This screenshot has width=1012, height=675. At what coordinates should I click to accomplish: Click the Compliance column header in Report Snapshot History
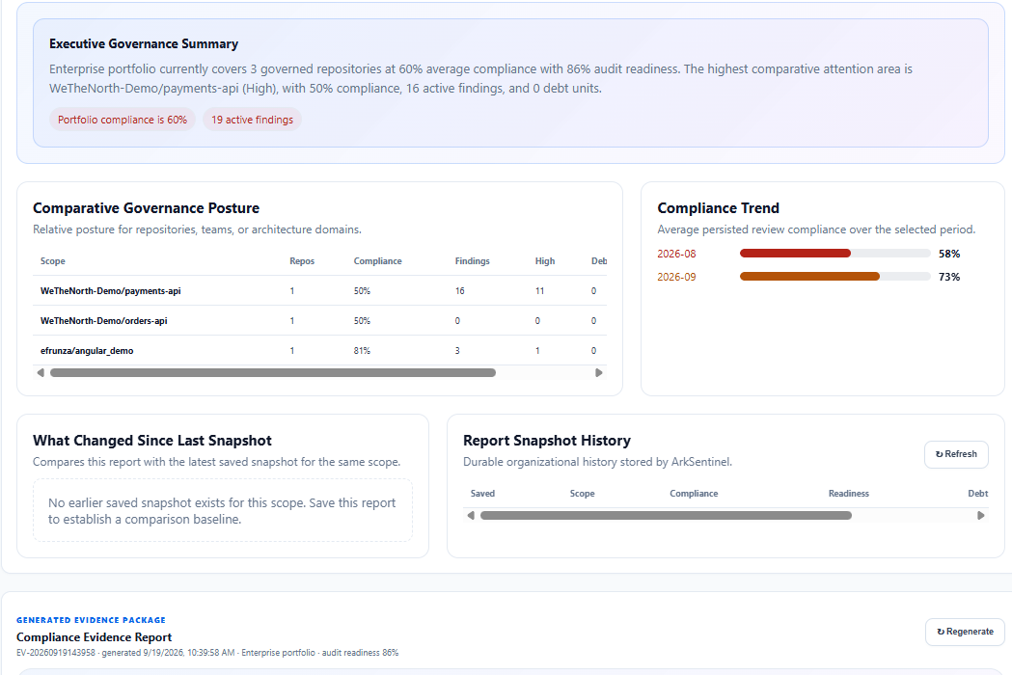(x=694, y=494)
